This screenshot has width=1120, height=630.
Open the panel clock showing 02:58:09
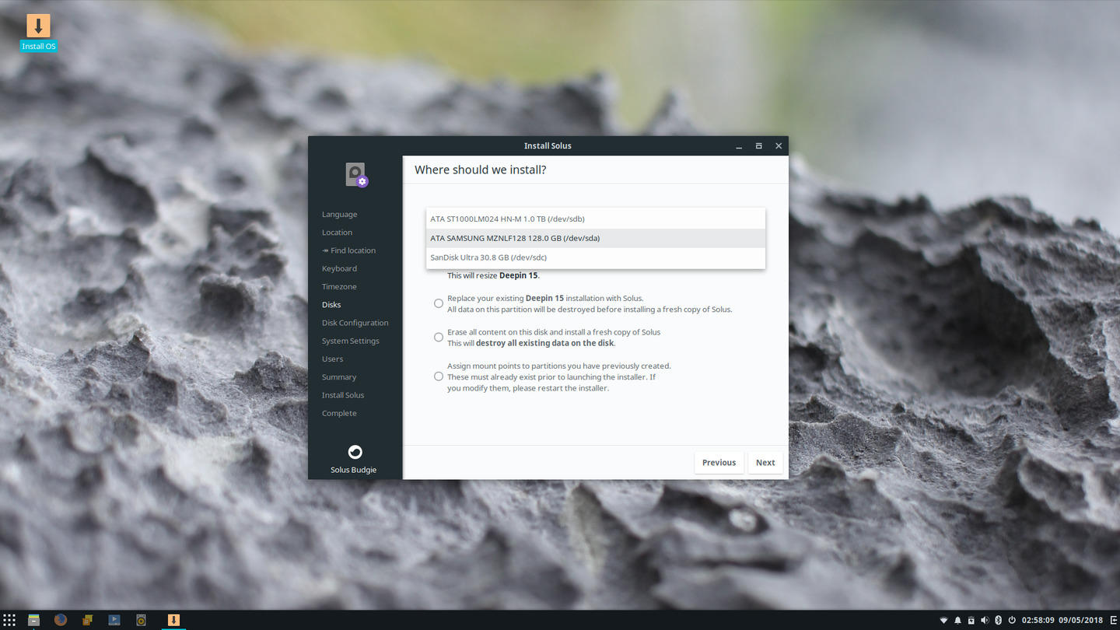click(x=1062, y=620)
